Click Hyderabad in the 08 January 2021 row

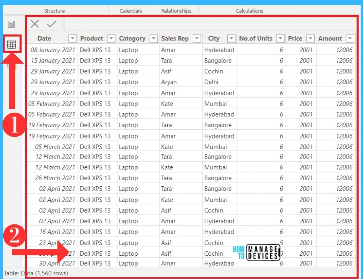click(219, 50)
